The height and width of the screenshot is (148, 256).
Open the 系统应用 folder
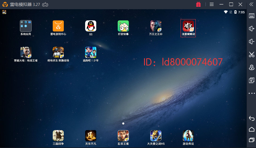tap(26, 26)
